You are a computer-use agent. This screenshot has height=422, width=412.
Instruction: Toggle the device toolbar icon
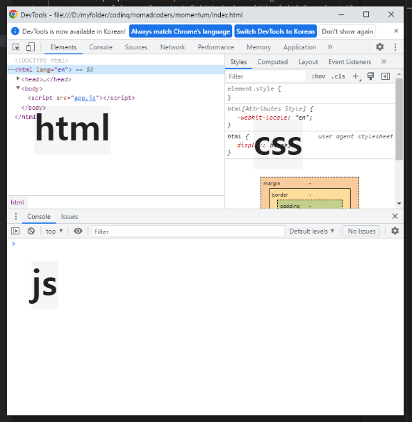[x=31, y=47]
